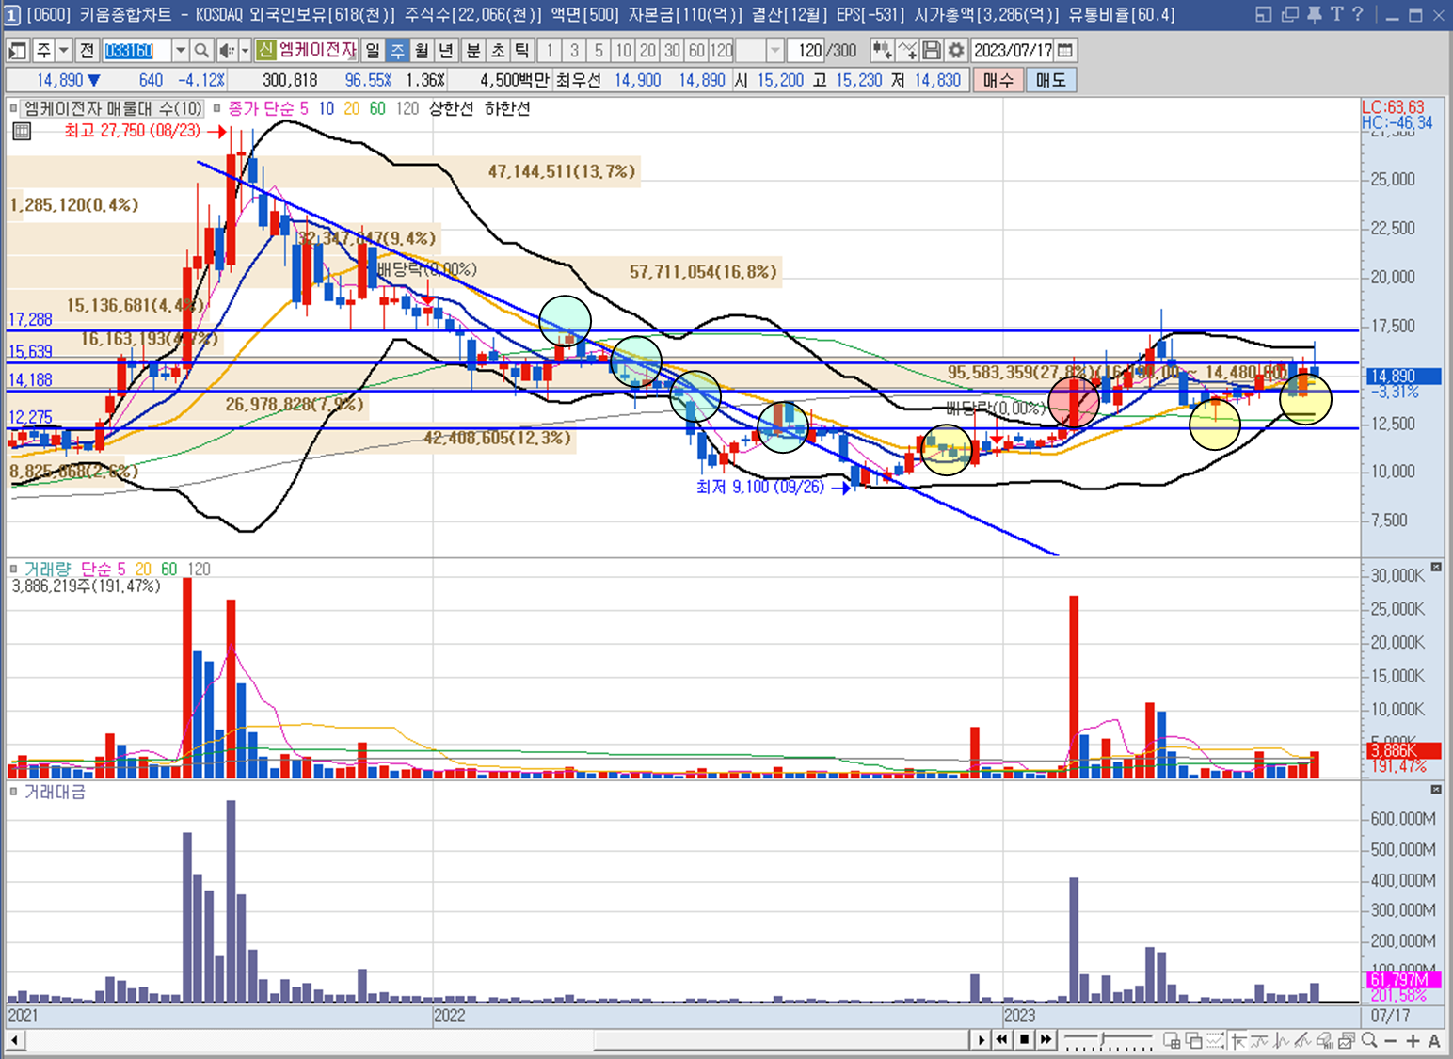Open the stock code search magnifier
This screenshot has height=1059, width=1453.
tap(201, 50)
